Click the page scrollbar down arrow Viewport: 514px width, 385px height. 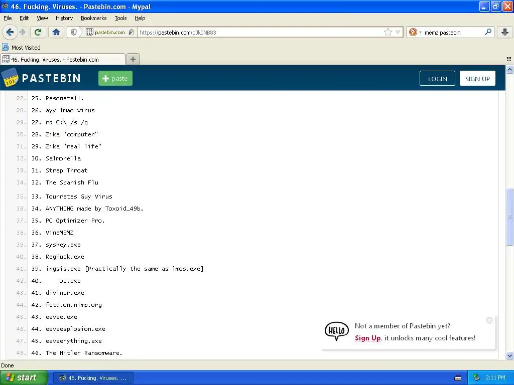[x=509, y=355]
